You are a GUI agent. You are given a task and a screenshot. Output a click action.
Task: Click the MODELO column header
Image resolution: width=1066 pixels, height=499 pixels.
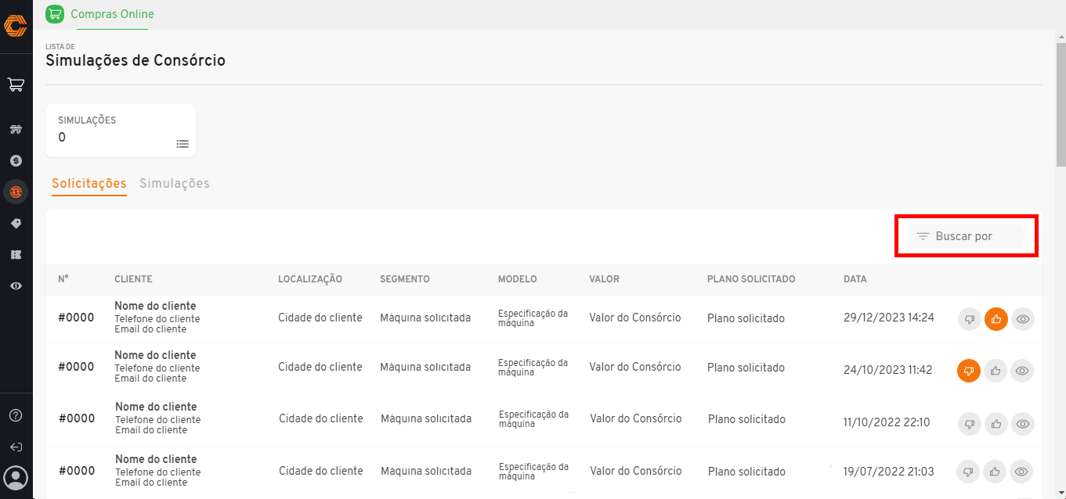(518, 279)
